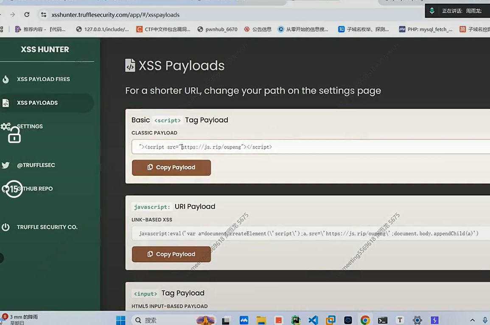This screenshot has width=490, height=325.
Task: Select XSS Payloads sidebar item
Action: pos(47,103)
